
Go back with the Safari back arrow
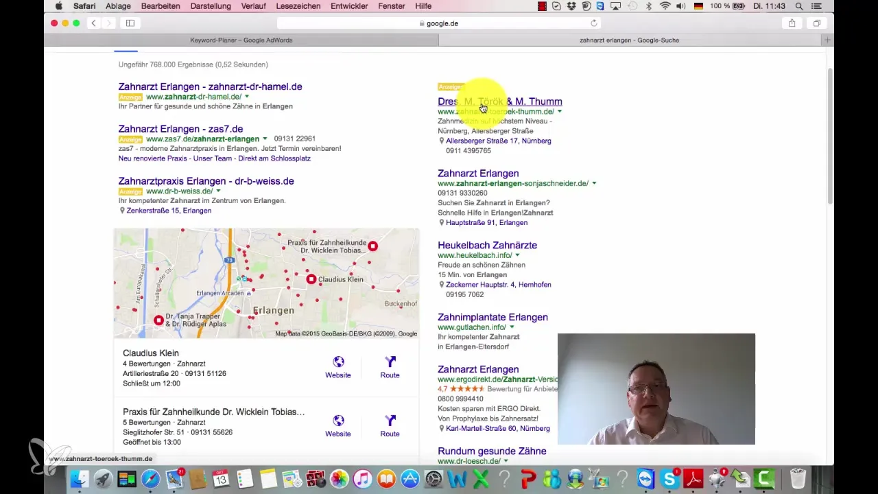94,23
